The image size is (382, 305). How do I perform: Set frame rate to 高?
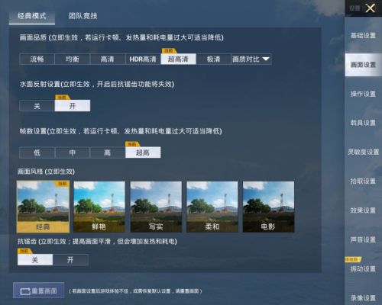pyautogui.click(x=108, y=152)
